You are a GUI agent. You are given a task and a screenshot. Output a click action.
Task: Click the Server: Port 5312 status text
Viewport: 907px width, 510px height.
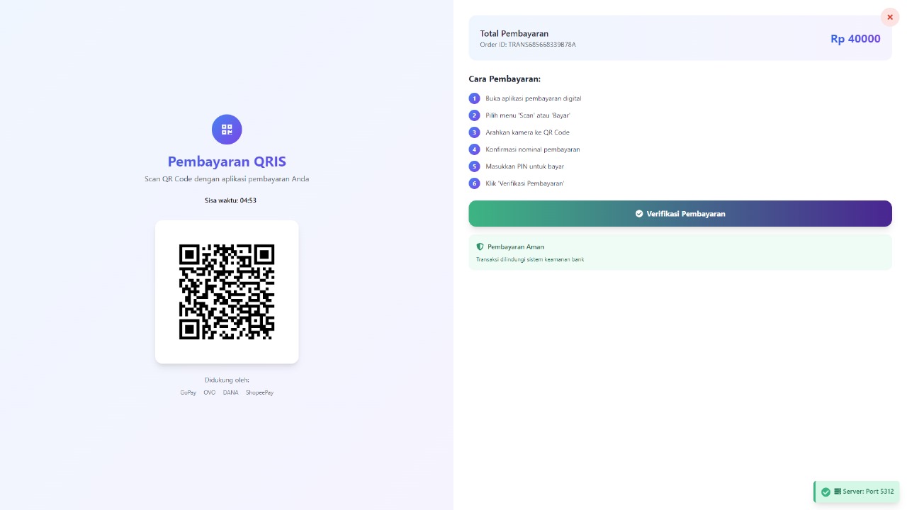868,492
